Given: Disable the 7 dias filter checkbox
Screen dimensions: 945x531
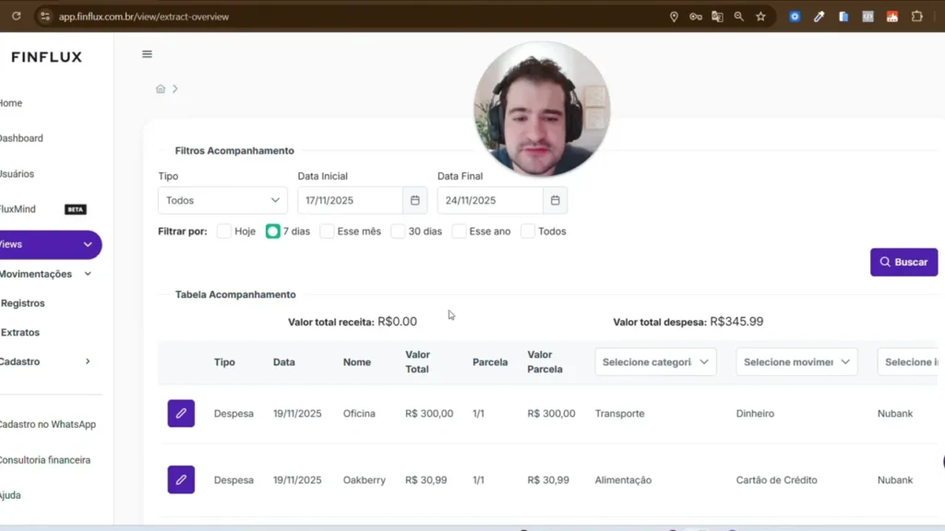Looking at the screenshot, I should click(272, 231).
